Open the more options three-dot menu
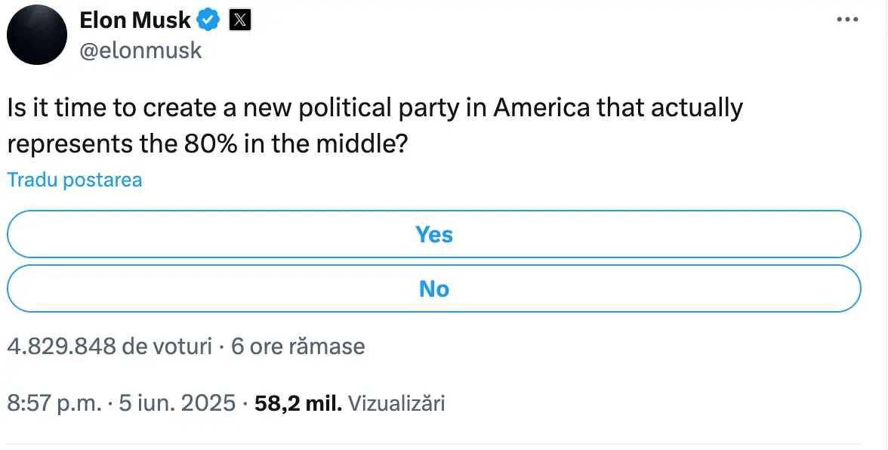888x450 pixels. coord(847,20)
